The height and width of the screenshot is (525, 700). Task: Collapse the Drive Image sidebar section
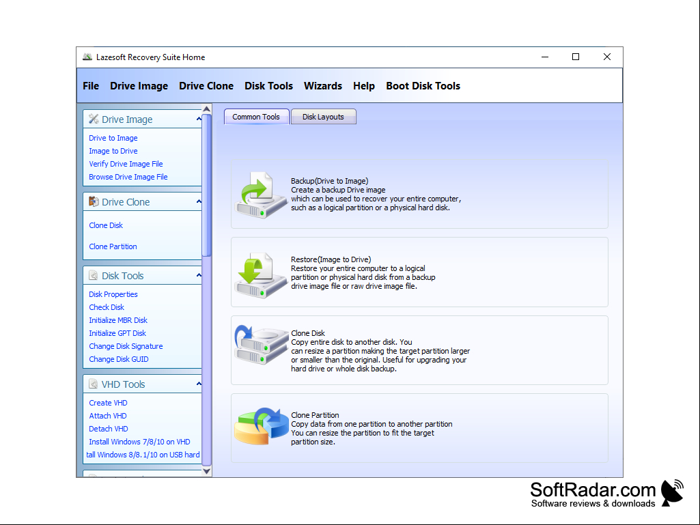coord(199,119)
